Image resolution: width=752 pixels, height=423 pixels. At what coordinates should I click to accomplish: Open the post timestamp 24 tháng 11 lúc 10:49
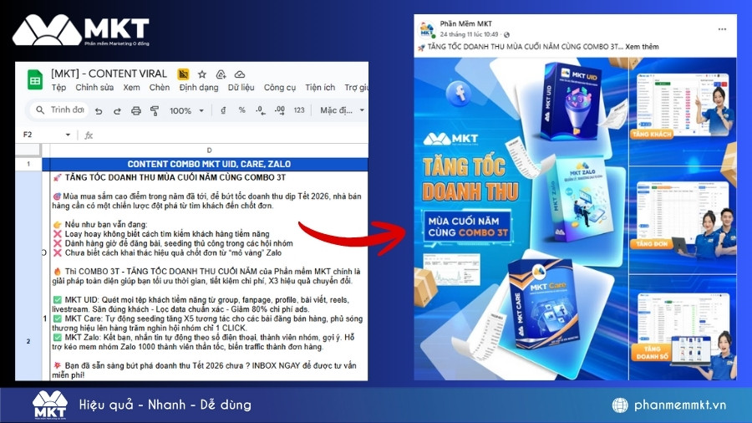pyautogui.click(x=469, y=34)
